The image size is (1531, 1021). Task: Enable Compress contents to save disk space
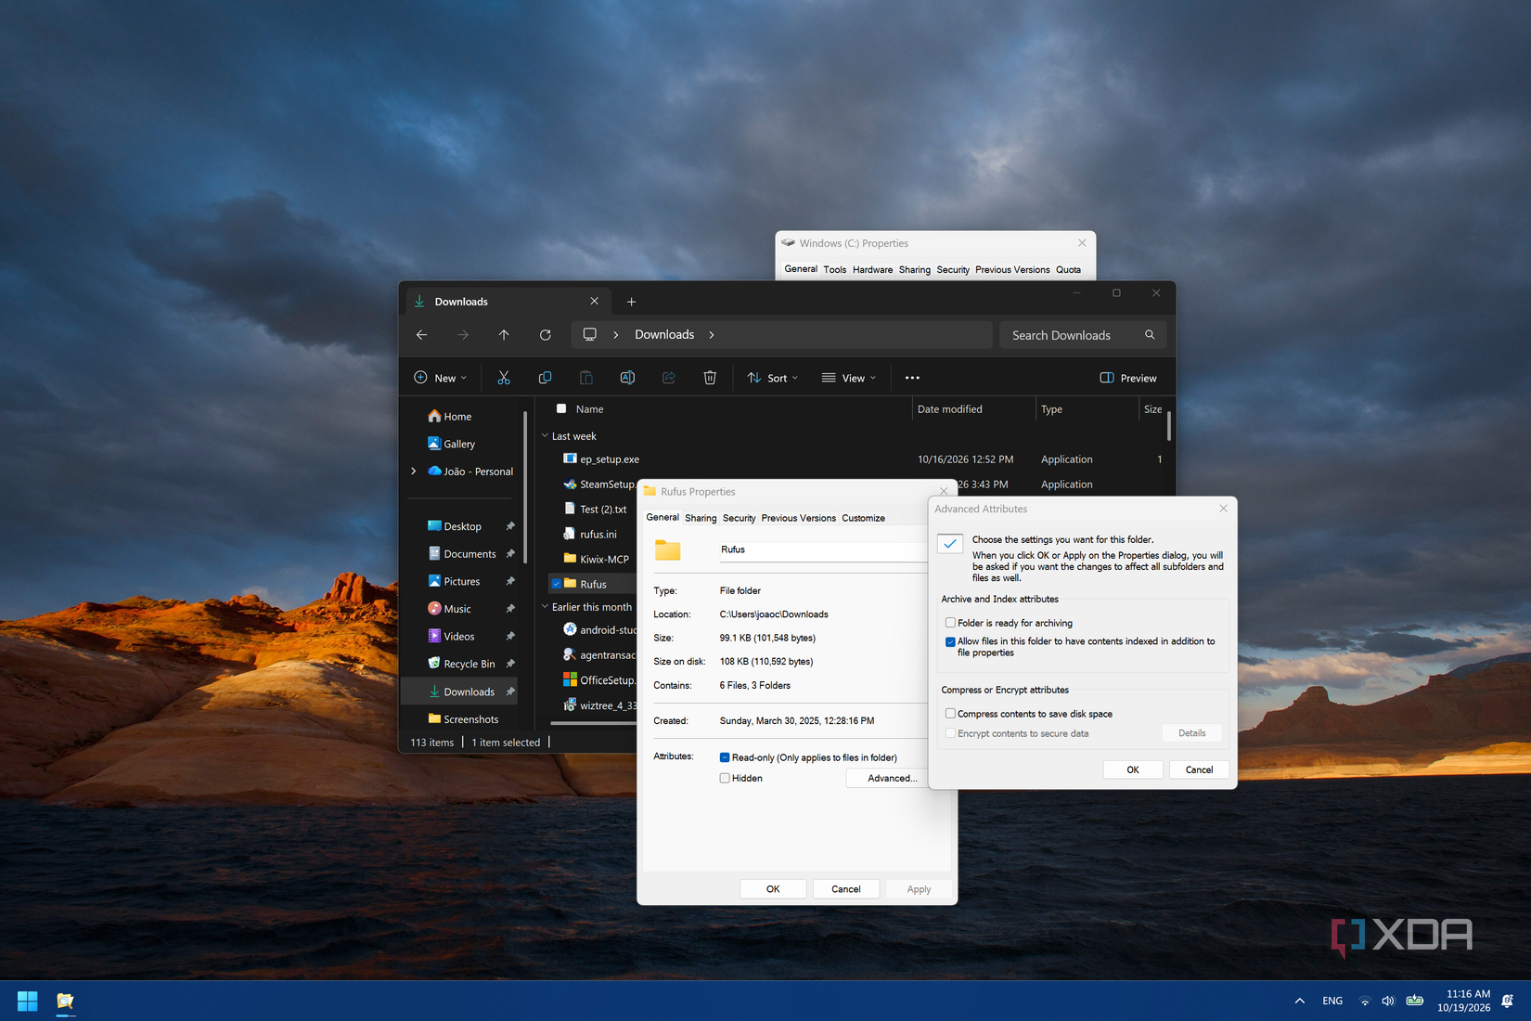[950, 714]
